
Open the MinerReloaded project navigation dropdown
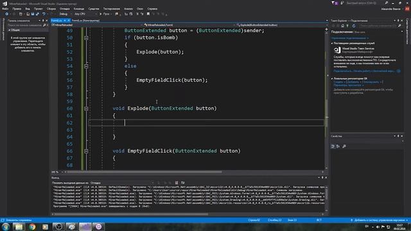coord(96,25)
